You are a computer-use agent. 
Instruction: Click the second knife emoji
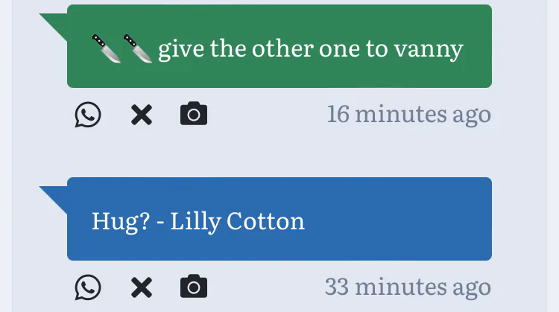[x=138, y=49]
